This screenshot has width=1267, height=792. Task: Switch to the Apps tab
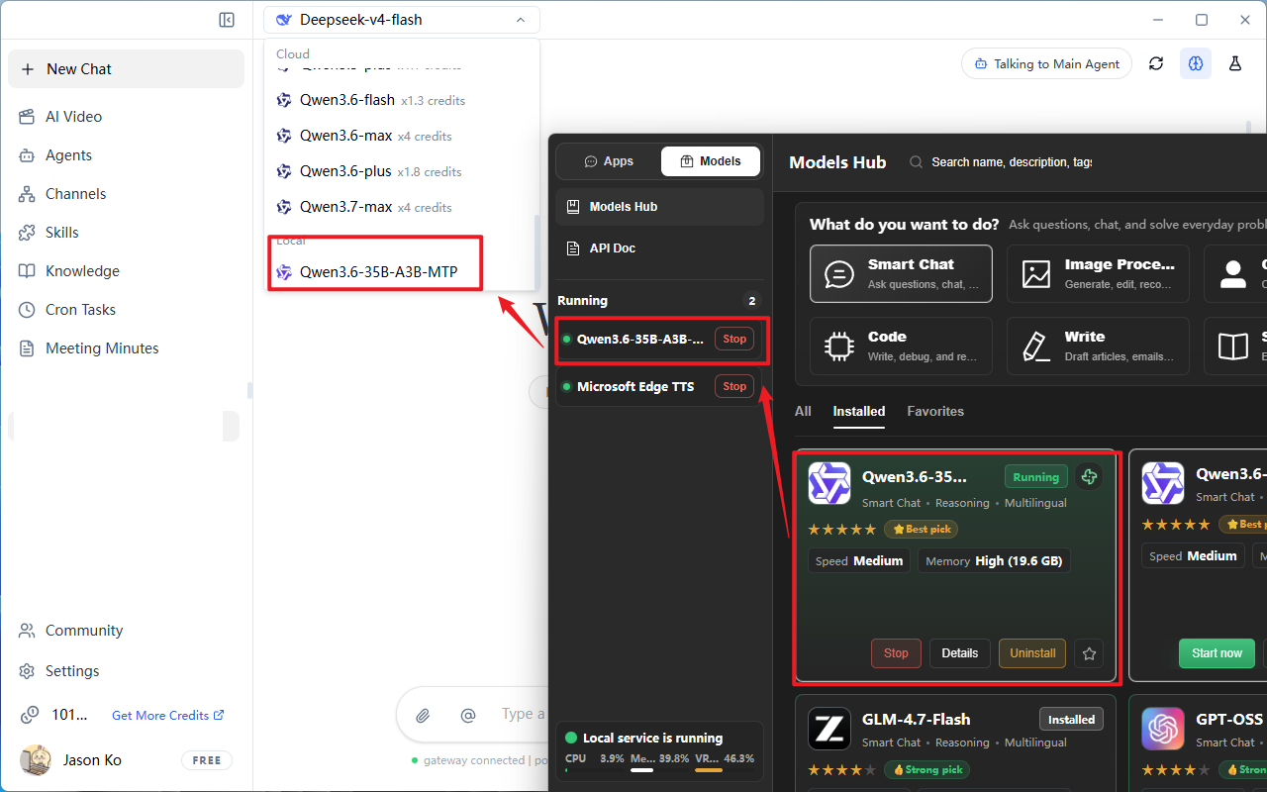(609, 161)
